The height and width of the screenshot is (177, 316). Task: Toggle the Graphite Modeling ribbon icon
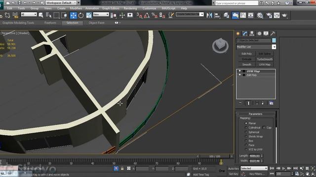coord(235,15)
